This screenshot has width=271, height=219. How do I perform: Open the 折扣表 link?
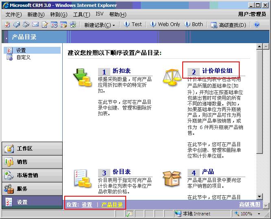[122, 71]
